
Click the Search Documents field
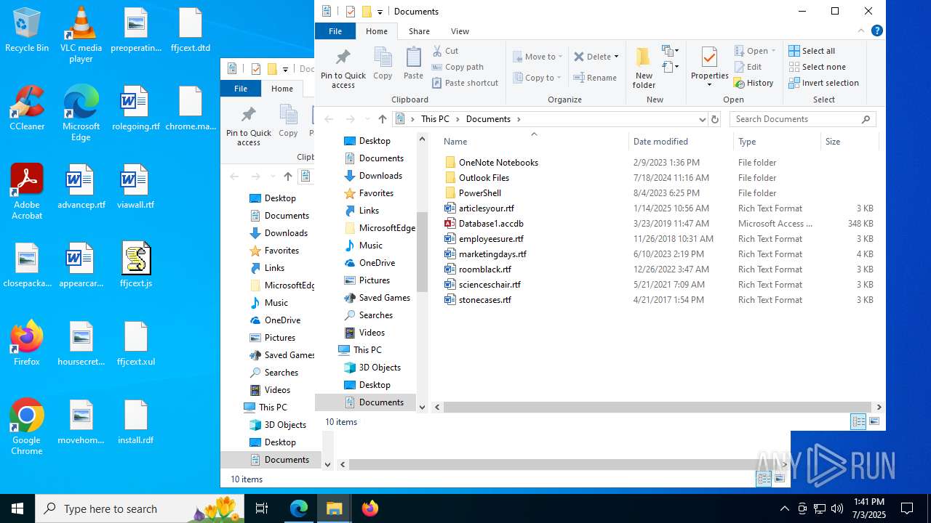pos(802,119)
